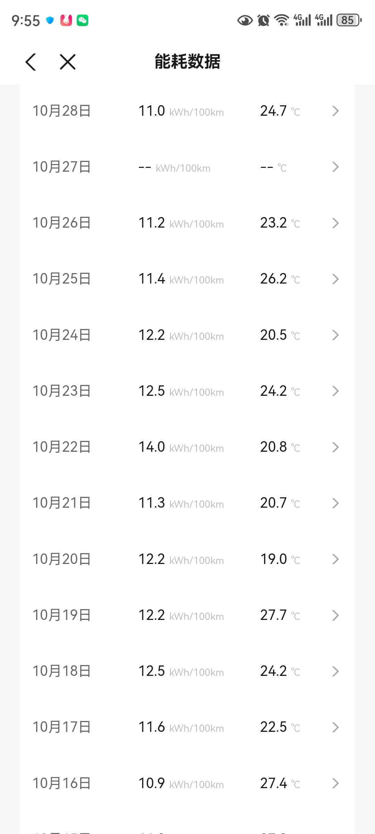Tap the 14.0 kWh/100km value on 10月22日
375x834 pixels.
[x=181, y=447]
